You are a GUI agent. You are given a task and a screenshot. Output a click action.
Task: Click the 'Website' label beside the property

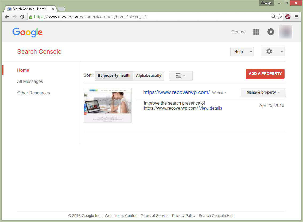click(x=219, y=93)
